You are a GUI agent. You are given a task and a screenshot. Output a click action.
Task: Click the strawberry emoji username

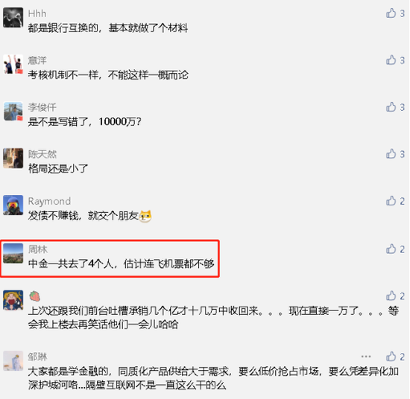click(x=34, y=296)
